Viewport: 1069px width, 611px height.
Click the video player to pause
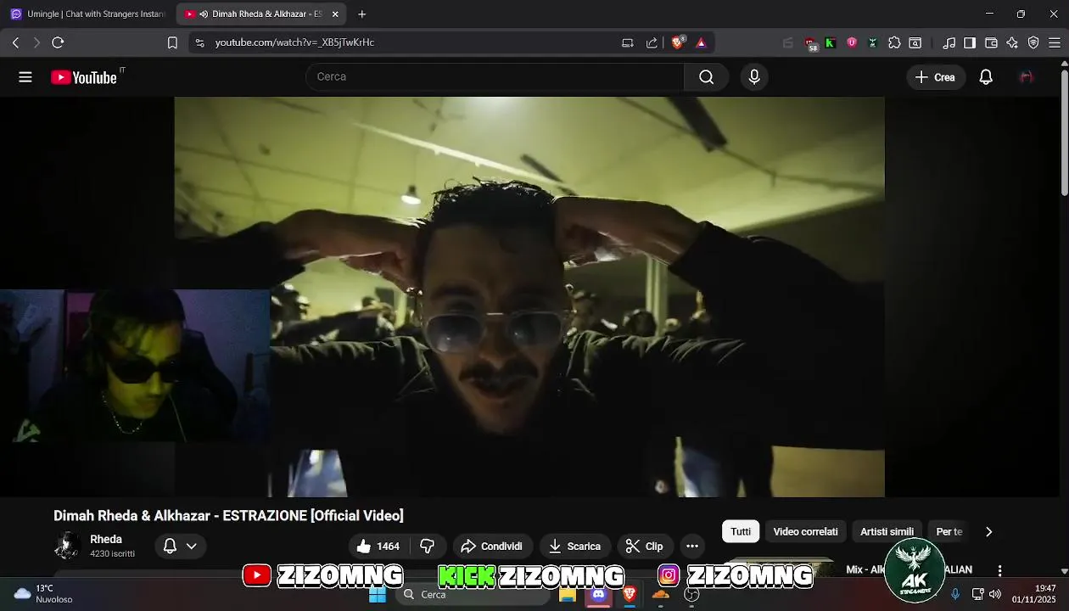click(x=529, y=296)
